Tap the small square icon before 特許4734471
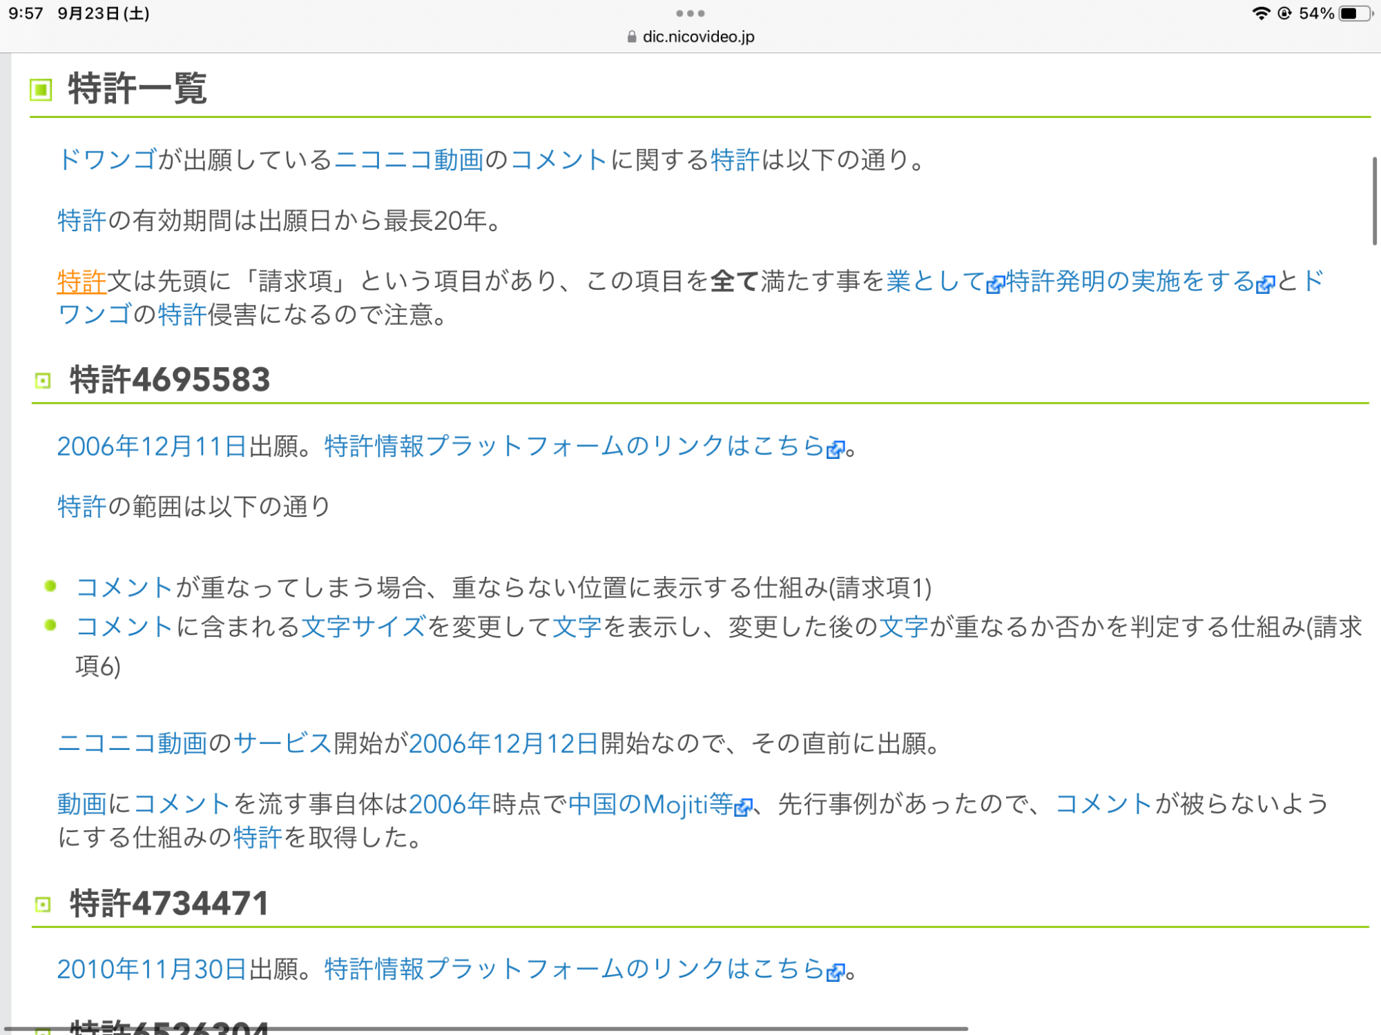 (43, 905)
